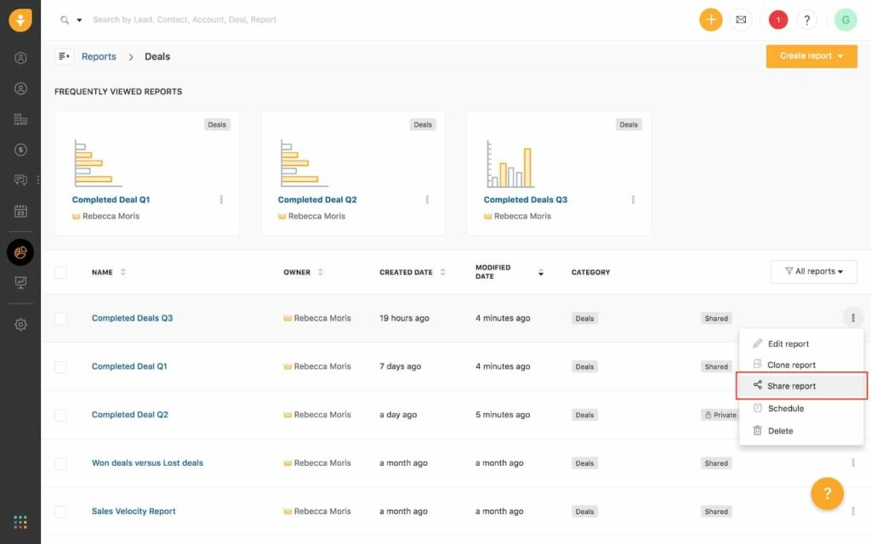The image size is (871, 544).
Task: Open the Companies section from the sidebar
Action: pos(20,119)
